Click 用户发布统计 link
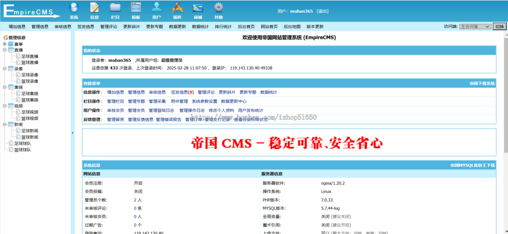Screen dimensions: 508x234 pyautogui.click(x=251, y=110)
